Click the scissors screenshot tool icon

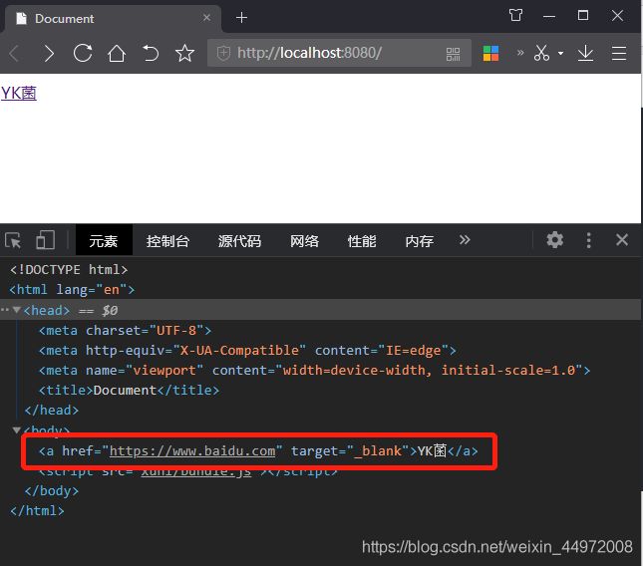pos(541,53)
